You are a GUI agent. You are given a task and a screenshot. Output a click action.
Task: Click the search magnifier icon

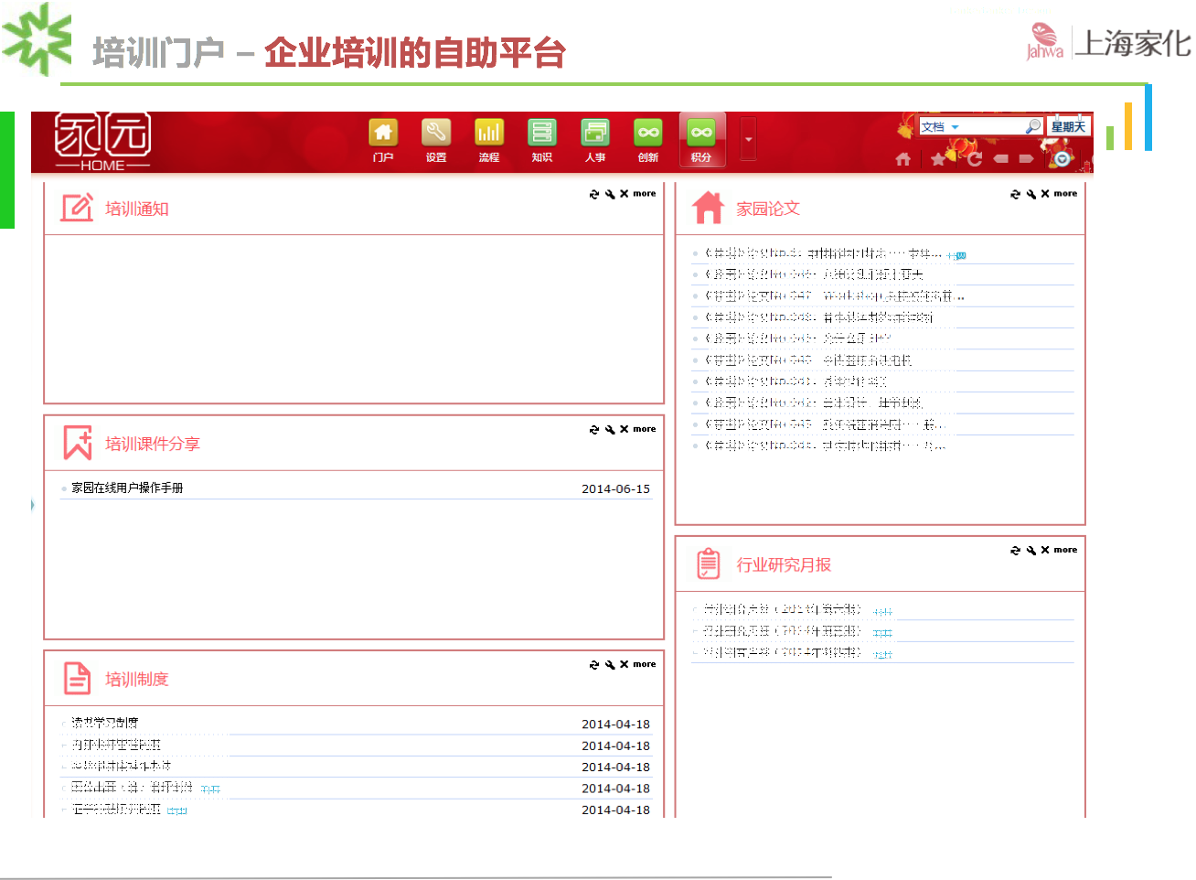click(x=1033, y=127)
